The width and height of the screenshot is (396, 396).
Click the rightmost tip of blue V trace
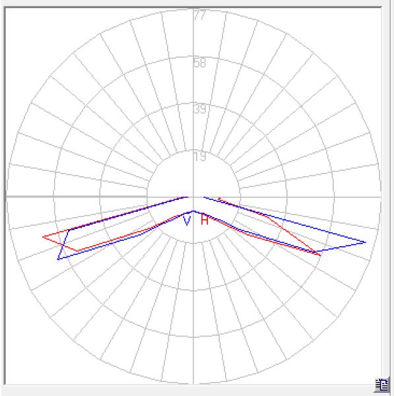pos(365,242)
